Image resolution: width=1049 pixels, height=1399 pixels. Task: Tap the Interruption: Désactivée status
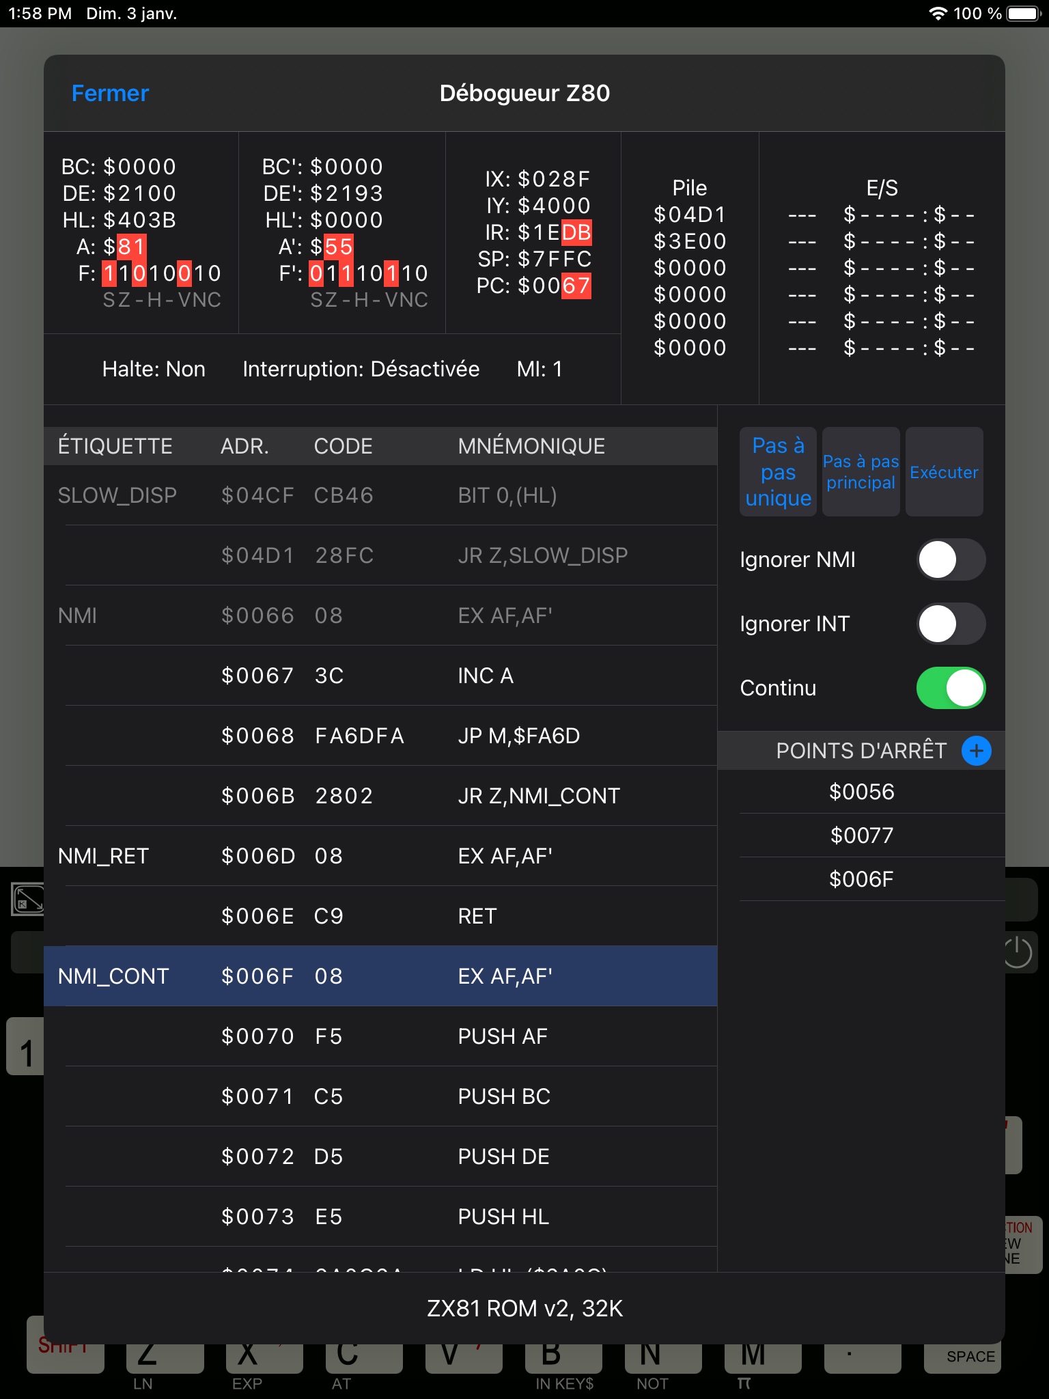coord(361,369)
